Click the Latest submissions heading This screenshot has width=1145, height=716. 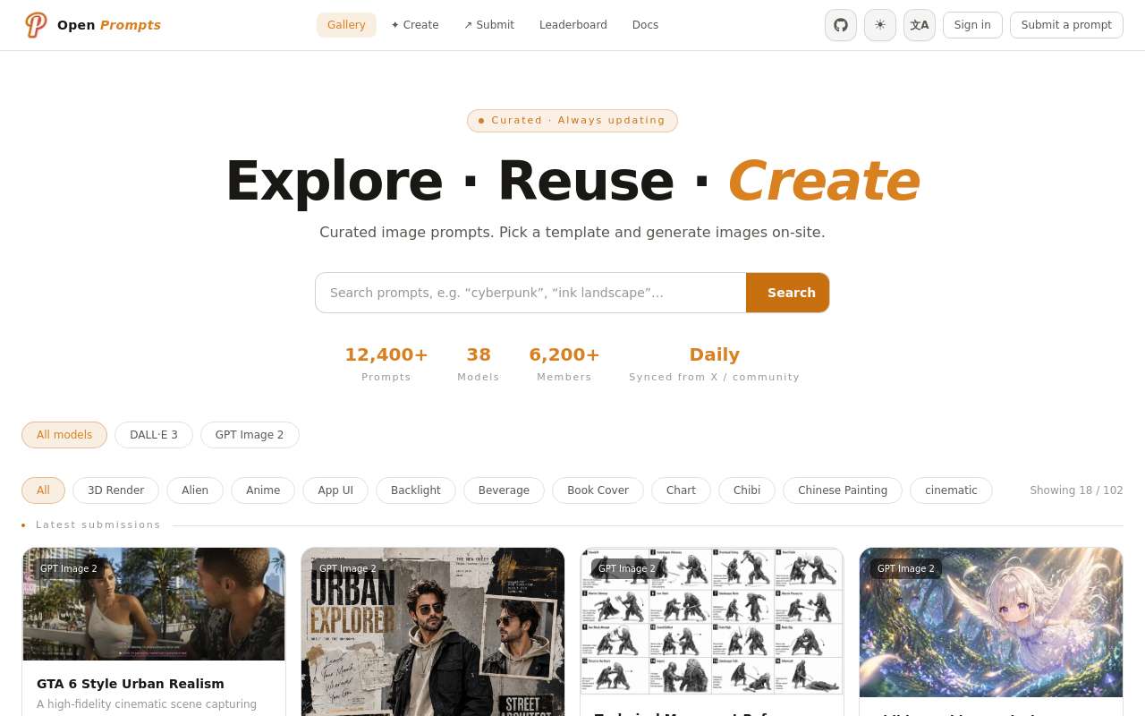[98, 525]
